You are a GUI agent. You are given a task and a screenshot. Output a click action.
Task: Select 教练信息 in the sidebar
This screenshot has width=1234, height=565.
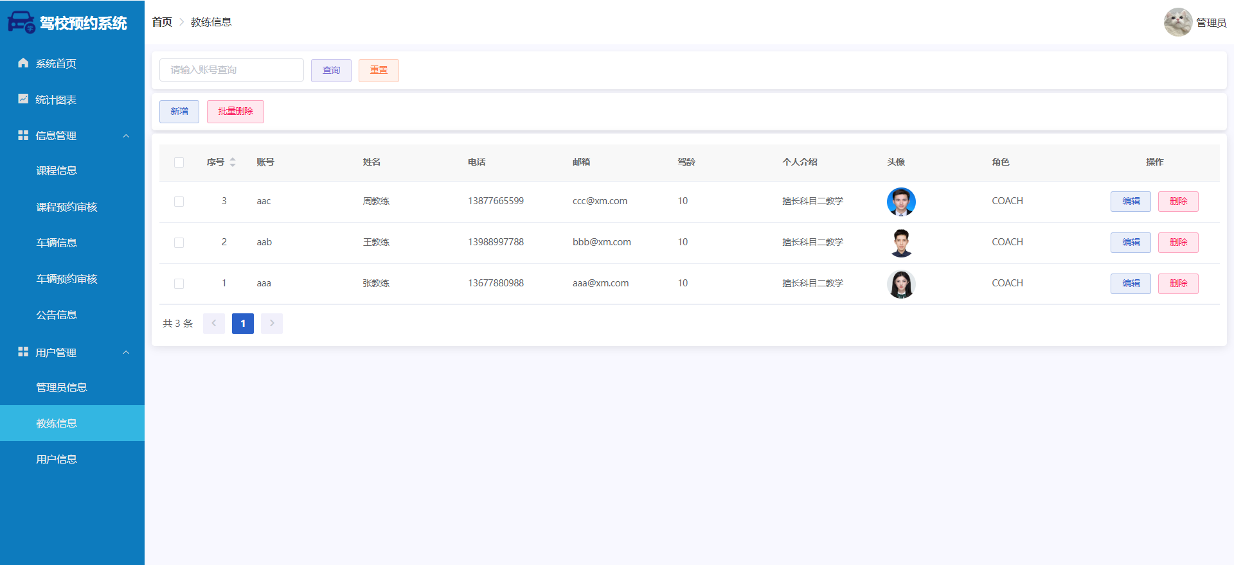(72, 423)
